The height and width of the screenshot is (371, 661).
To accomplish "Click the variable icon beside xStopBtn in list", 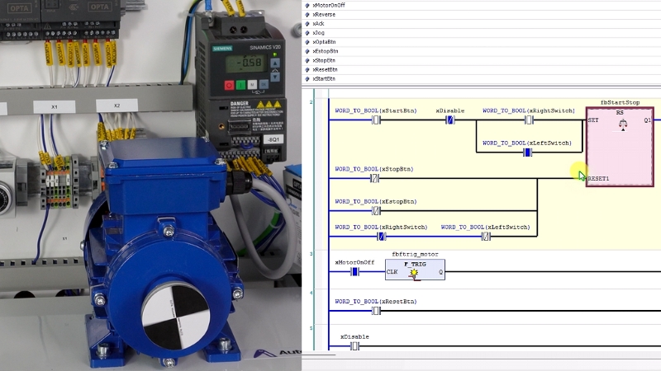I will pos(307,60).
